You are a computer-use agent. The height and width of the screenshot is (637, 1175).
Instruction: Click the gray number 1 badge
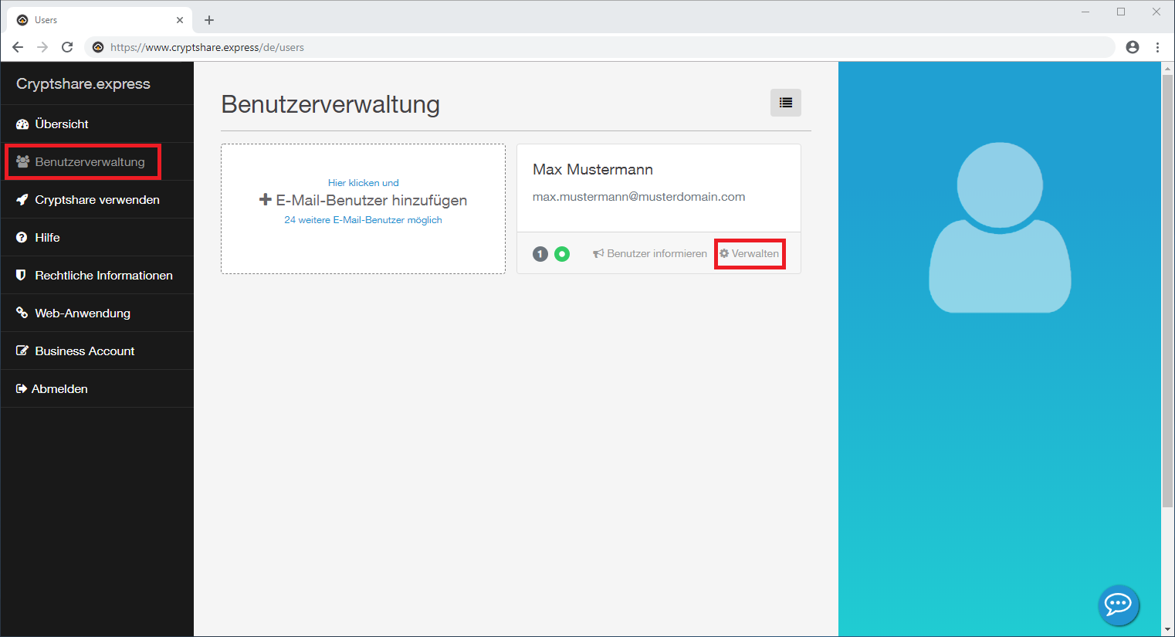click(540, 254)
